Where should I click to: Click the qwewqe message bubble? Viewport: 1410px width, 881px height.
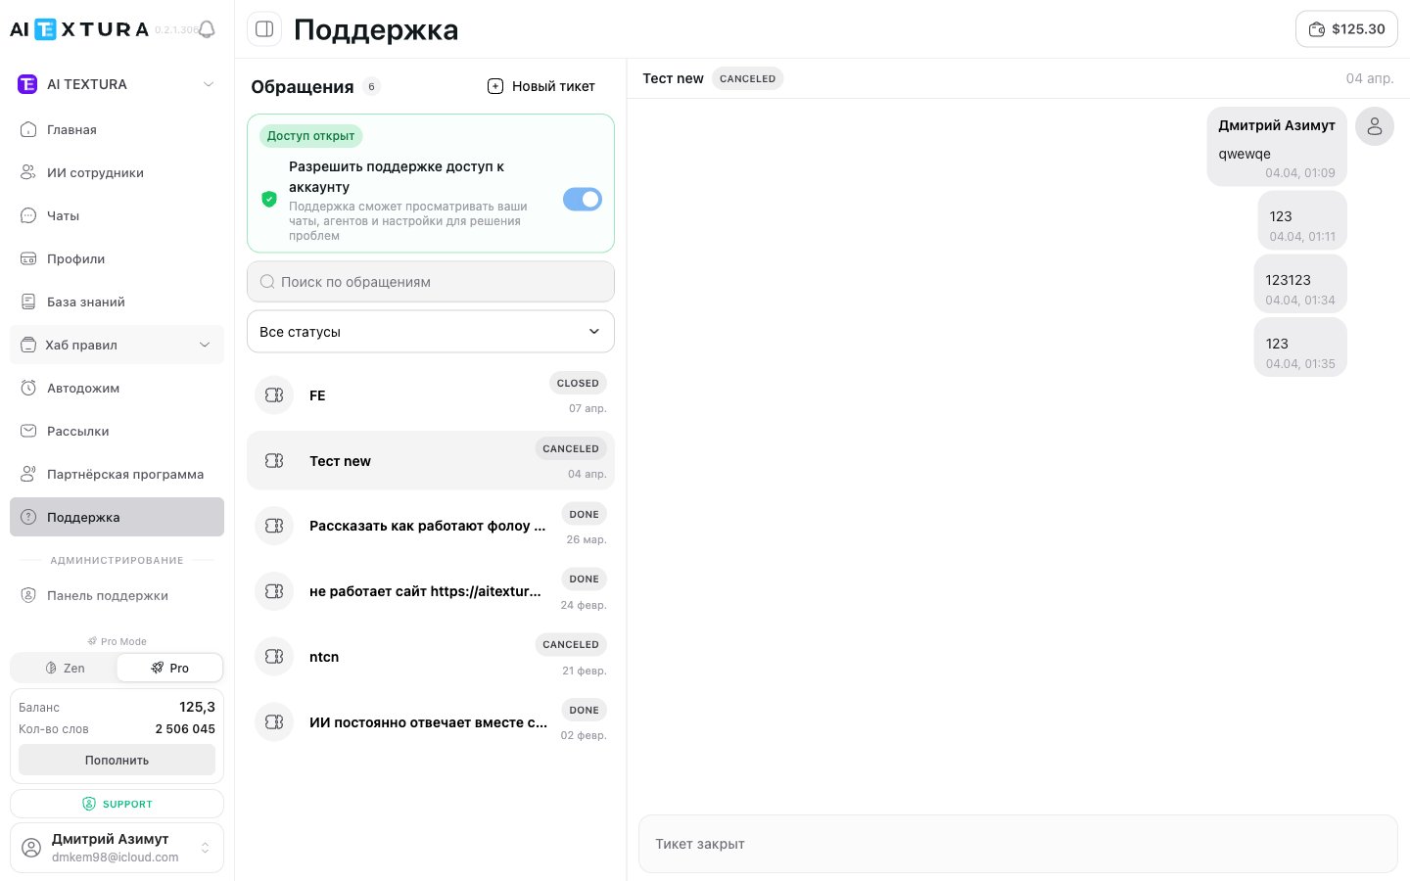[1277, 147]
